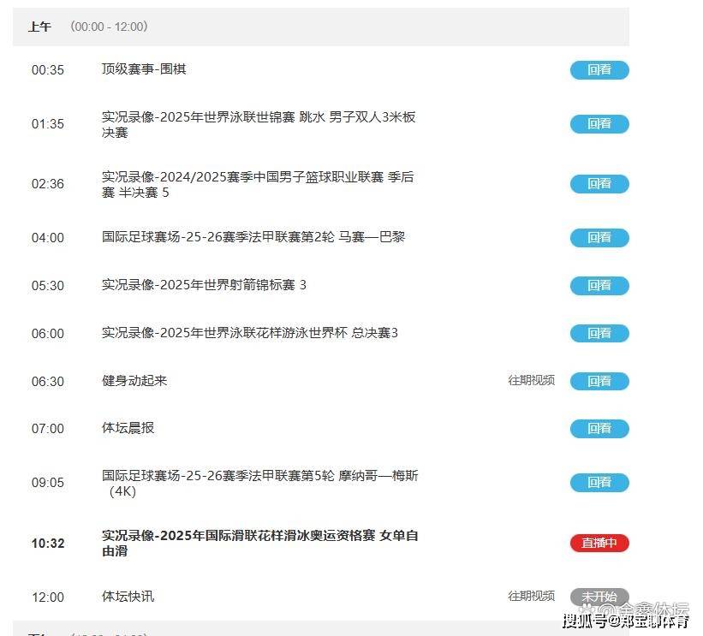Viewport: 703px width, 636px height.
Task: Click time label 04:00
Action: coord(48,238)
